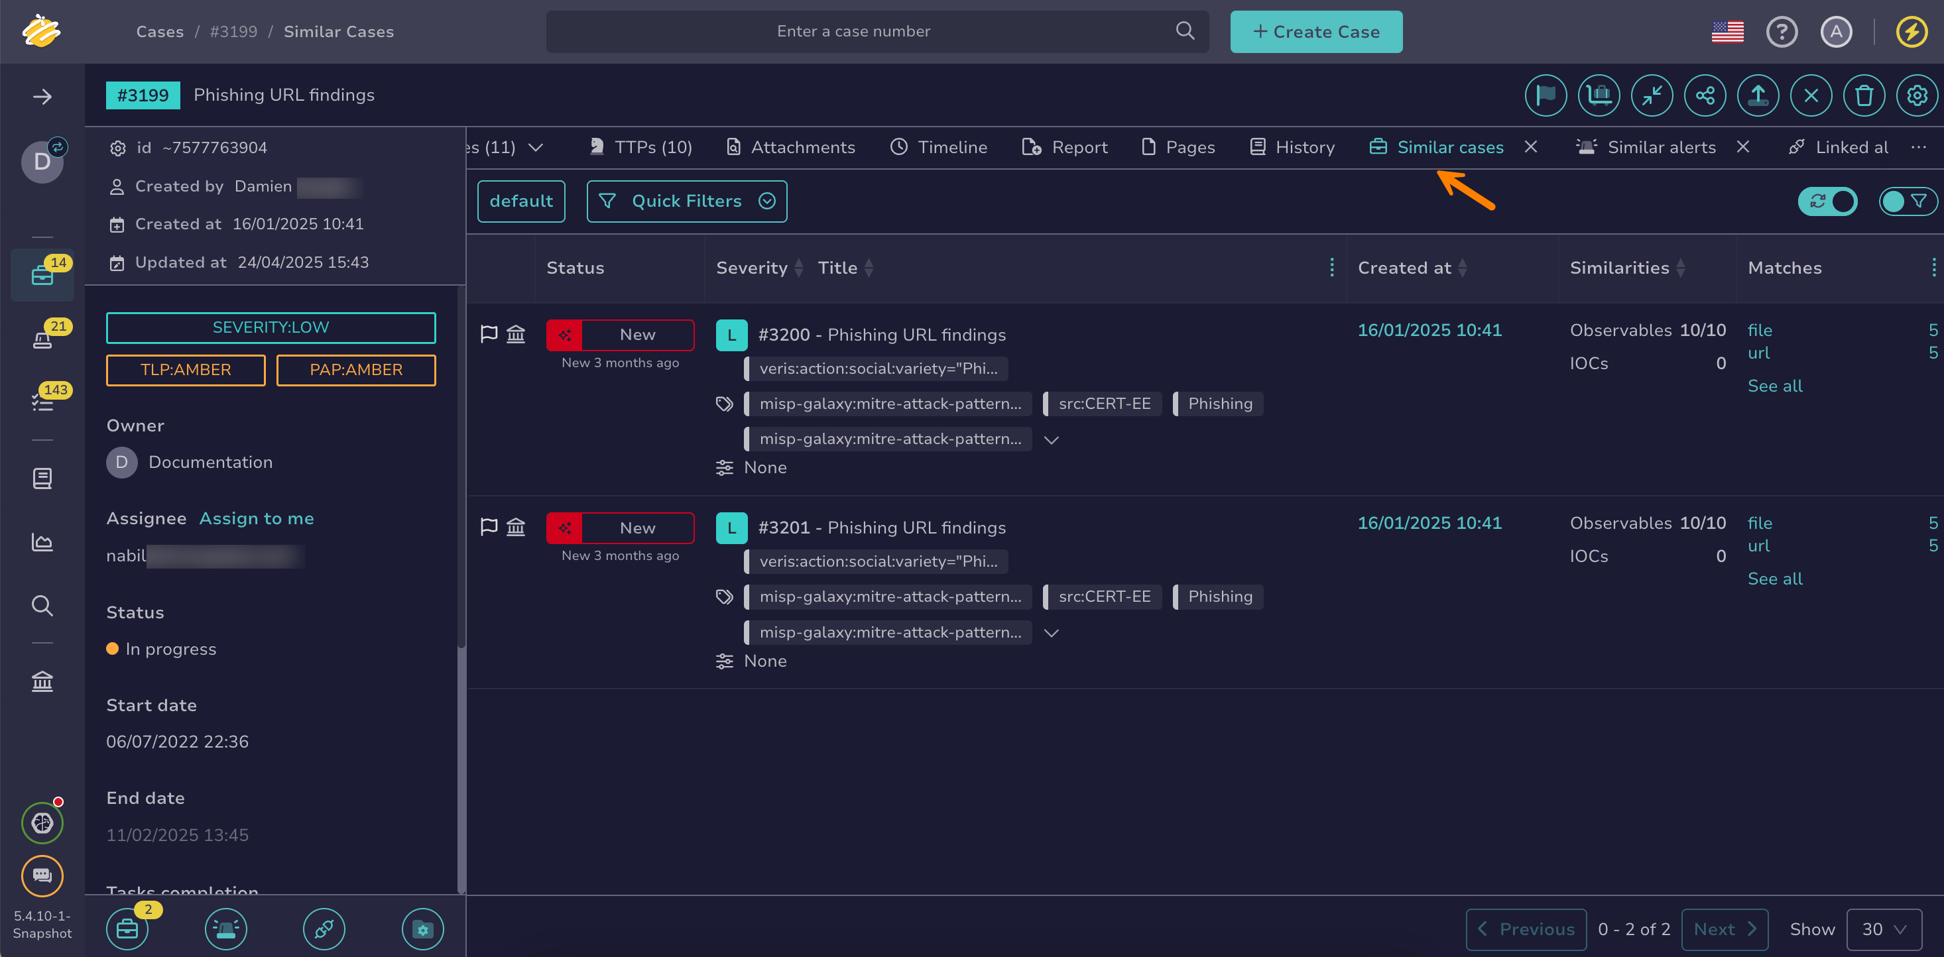Image resolution: width=1944 pixels, height=957 pixels.
Task: Switch to Pages tab
Action: click(x=1178, y=147)
